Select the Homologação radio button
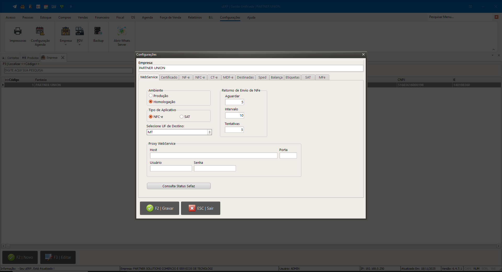The height and width of the screenshot is (272, 502). 151,102
